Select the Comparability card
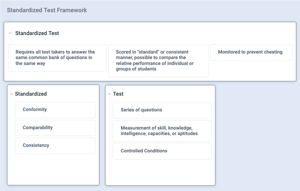The image size is (300, 191). (x=55, y=128)
